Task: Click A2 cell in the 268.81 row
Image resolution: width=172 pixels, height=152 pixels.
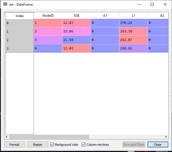Action: [158, 48]
